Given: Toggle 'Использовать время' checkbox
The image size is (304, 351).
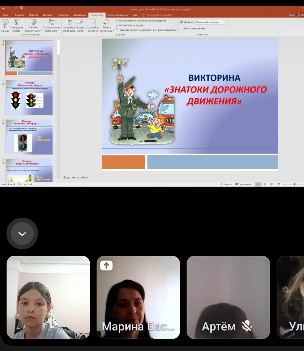Looking at the screenshot, I should [116, 25].
